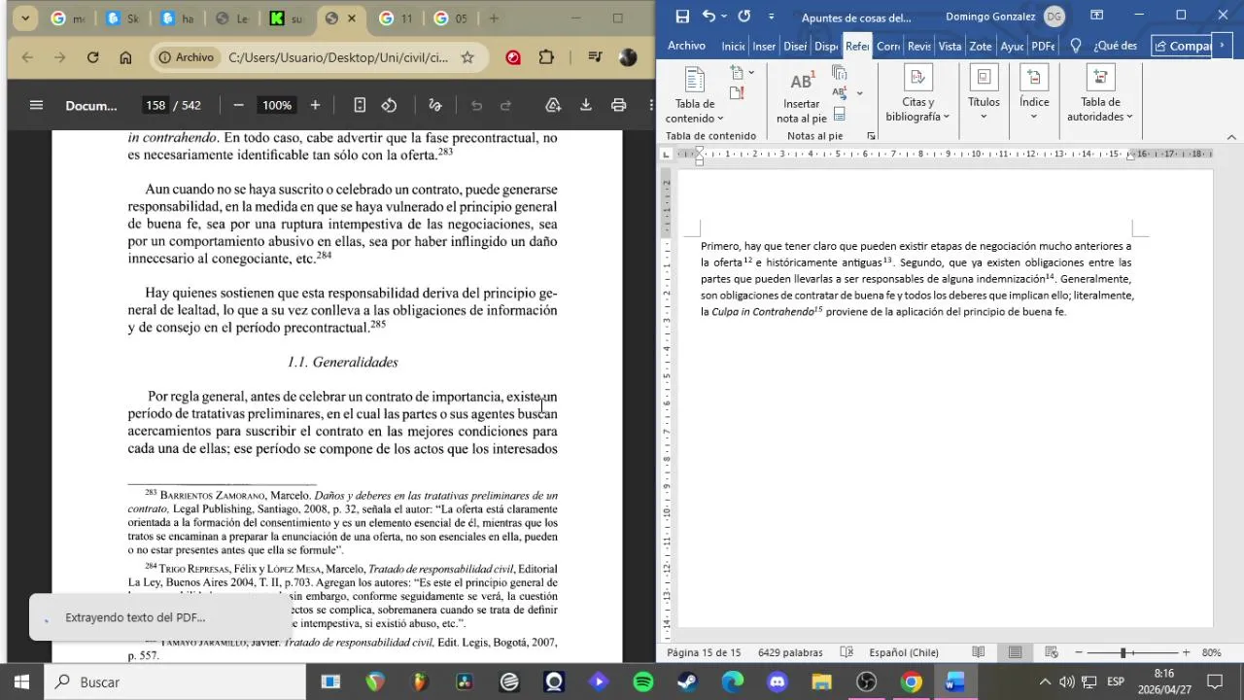Click the red extension icon in Chrome toolbar
Viewport: 1244px width, 700px height.
pyautogui.click(x=513, y=57)
